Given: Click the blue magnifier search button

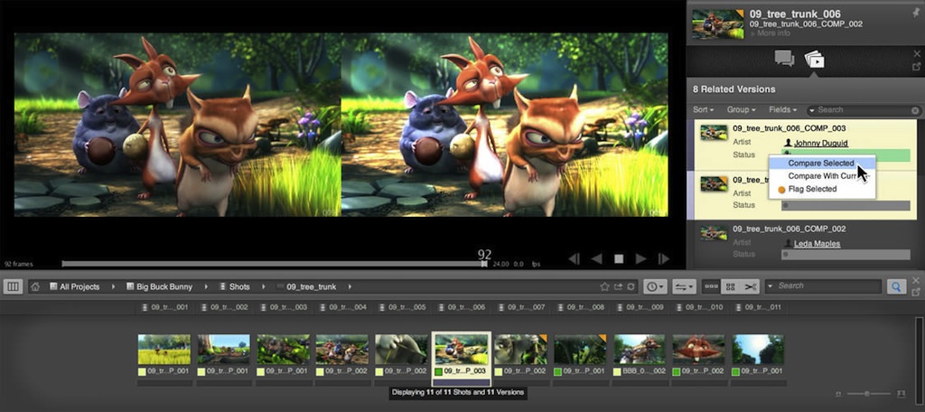Looking at the screenshot, I should click(x=895, y=286).
